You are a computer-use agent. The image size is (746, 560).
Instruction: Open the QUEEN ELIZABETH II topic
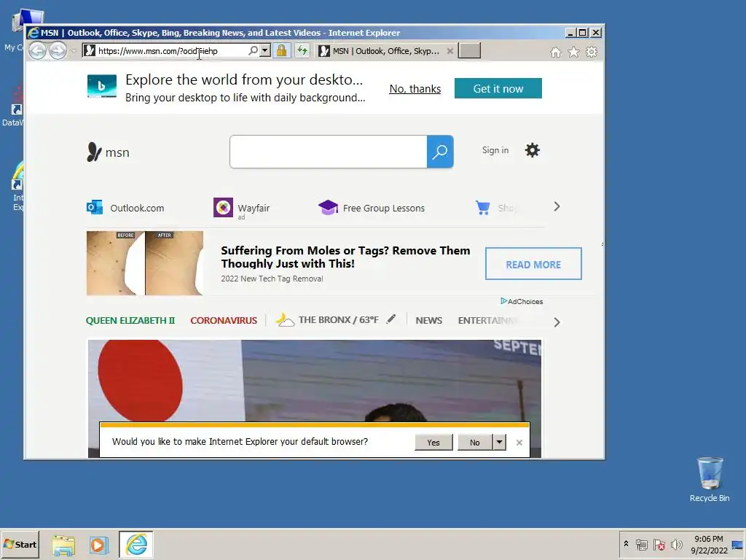click(130, 321)
